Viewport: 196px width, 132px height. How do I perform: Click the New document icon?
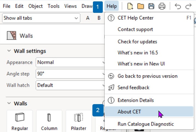click(x=130, y=6)
